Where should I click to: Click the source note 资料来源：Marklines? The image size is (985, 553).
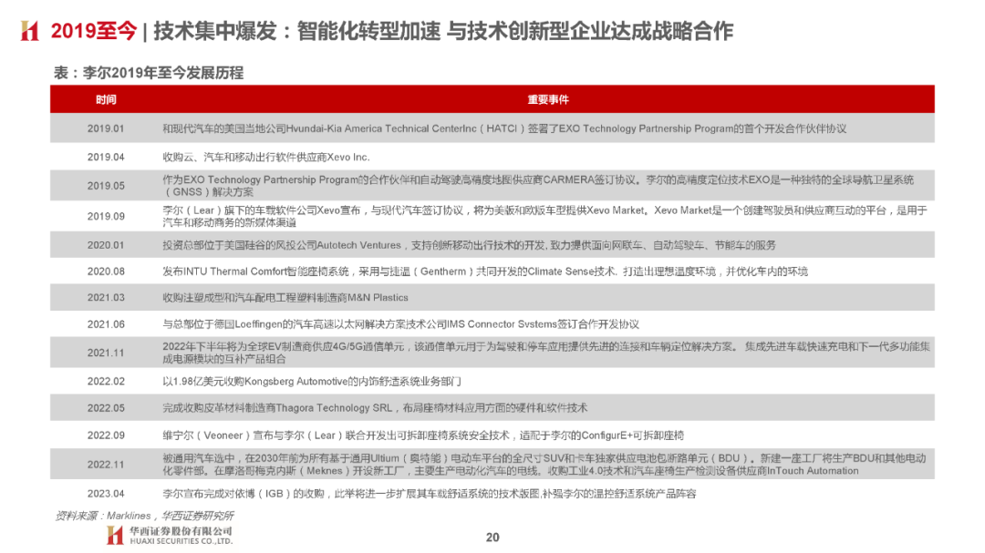click(x=145, y=516)
